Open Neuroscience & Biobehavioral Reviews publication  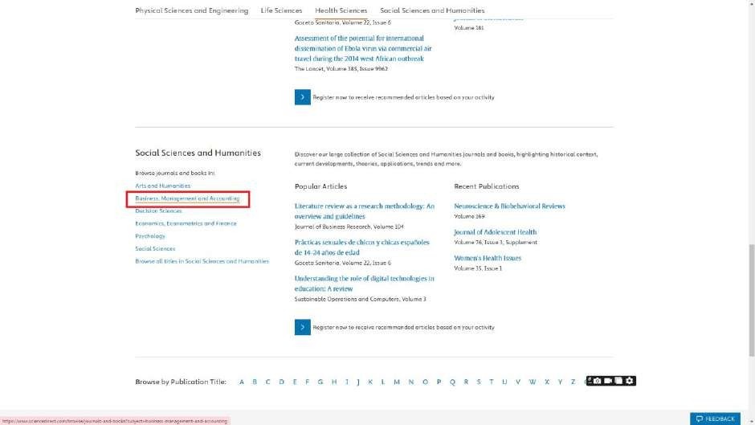509,206
